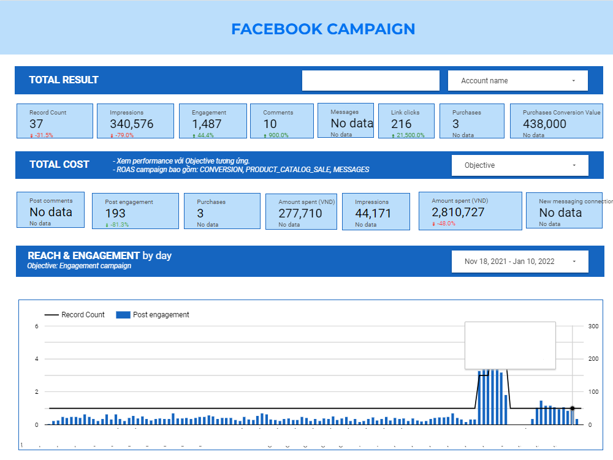Click the REACH & ENGAGEMENT by day heading
Image resolution: width=613 pixels, height=460 pixels.
point(100,255)
